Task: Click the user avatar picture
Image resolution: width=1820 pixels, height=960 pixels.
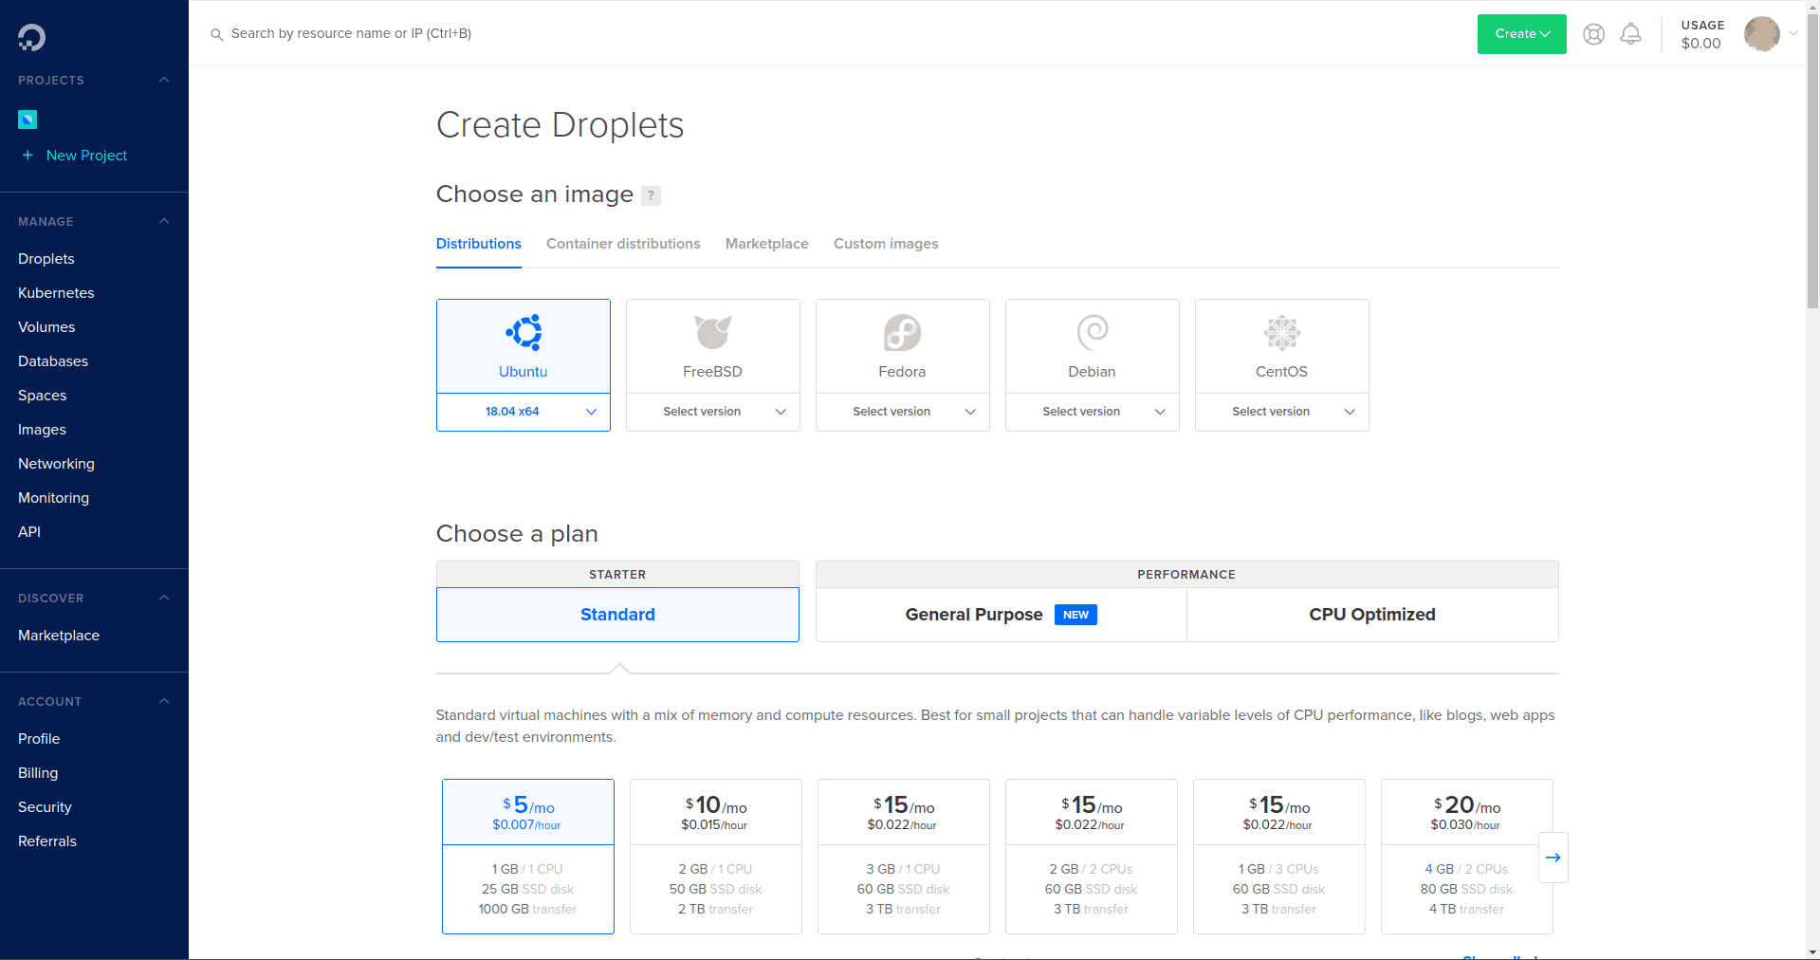Action: 1761,34
